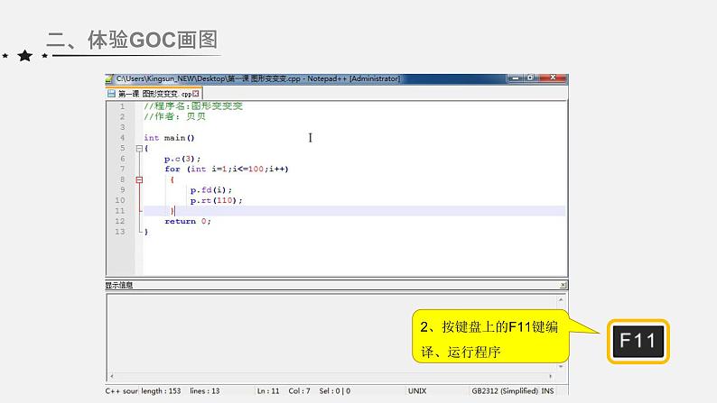This screenshot has height=403, width=717.
Task: Click the code line p.rt(110);
Action: [217, 200]
